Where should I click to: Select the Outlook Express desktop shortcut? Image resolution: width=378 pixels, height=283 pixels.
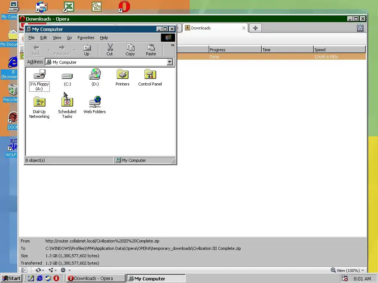click(x=41, y=7)
